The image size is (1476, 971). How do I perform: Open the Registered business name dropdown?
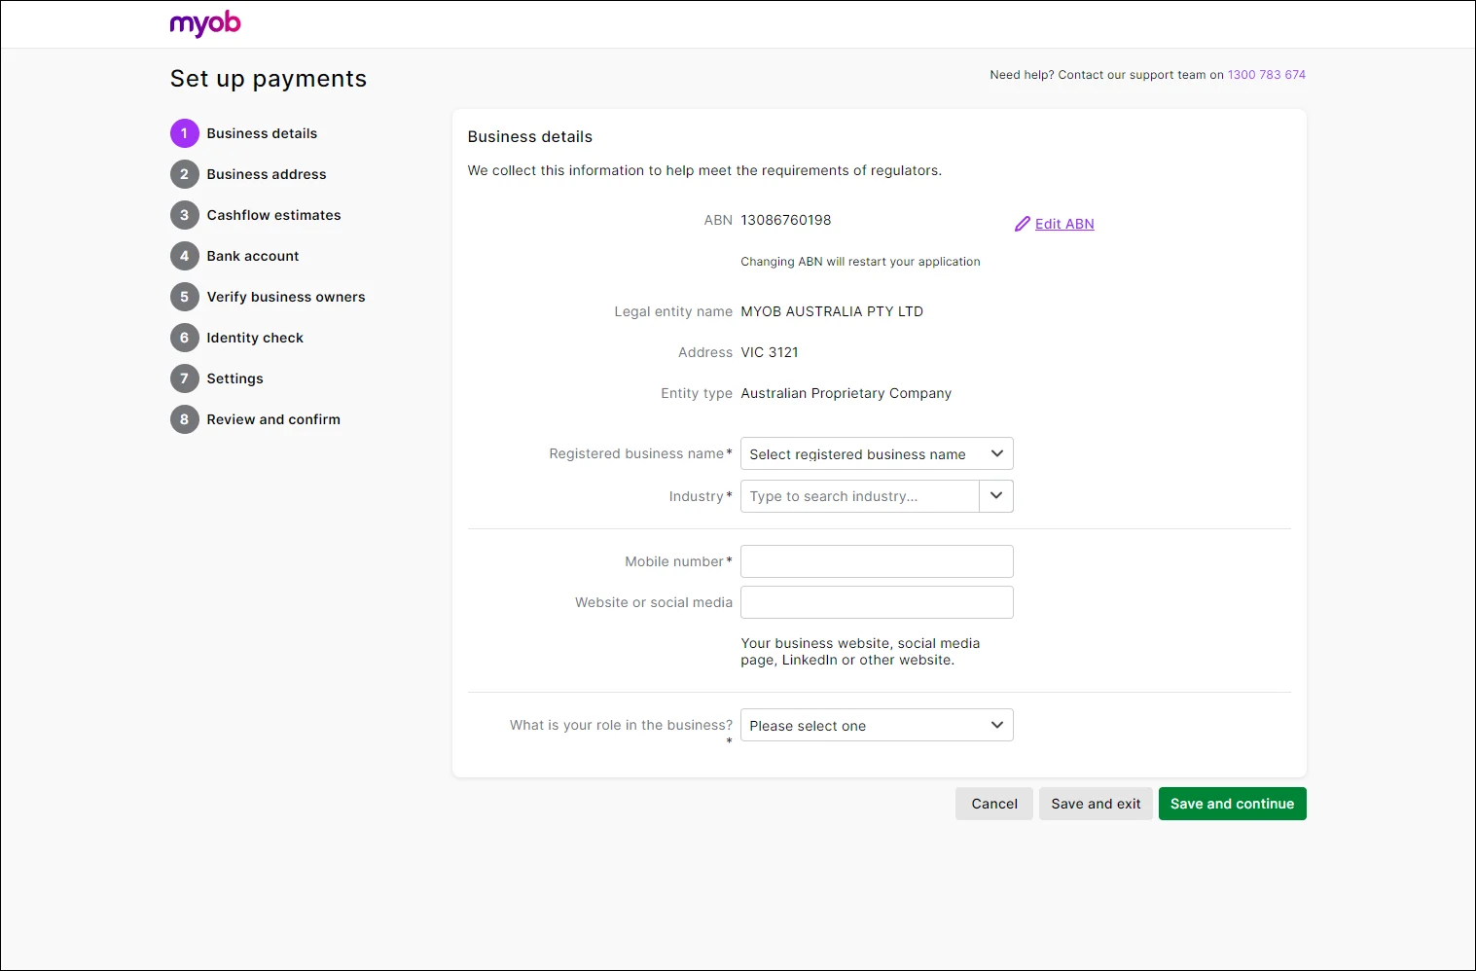pyautogui.click(x=877, y=453)
